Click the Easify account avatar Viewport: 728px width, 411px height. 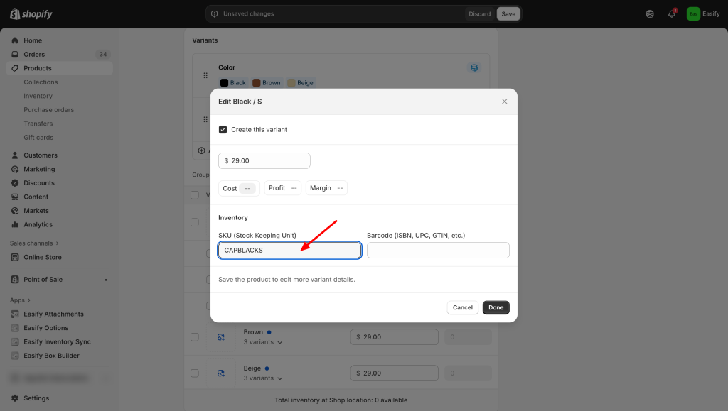point(693,13)
